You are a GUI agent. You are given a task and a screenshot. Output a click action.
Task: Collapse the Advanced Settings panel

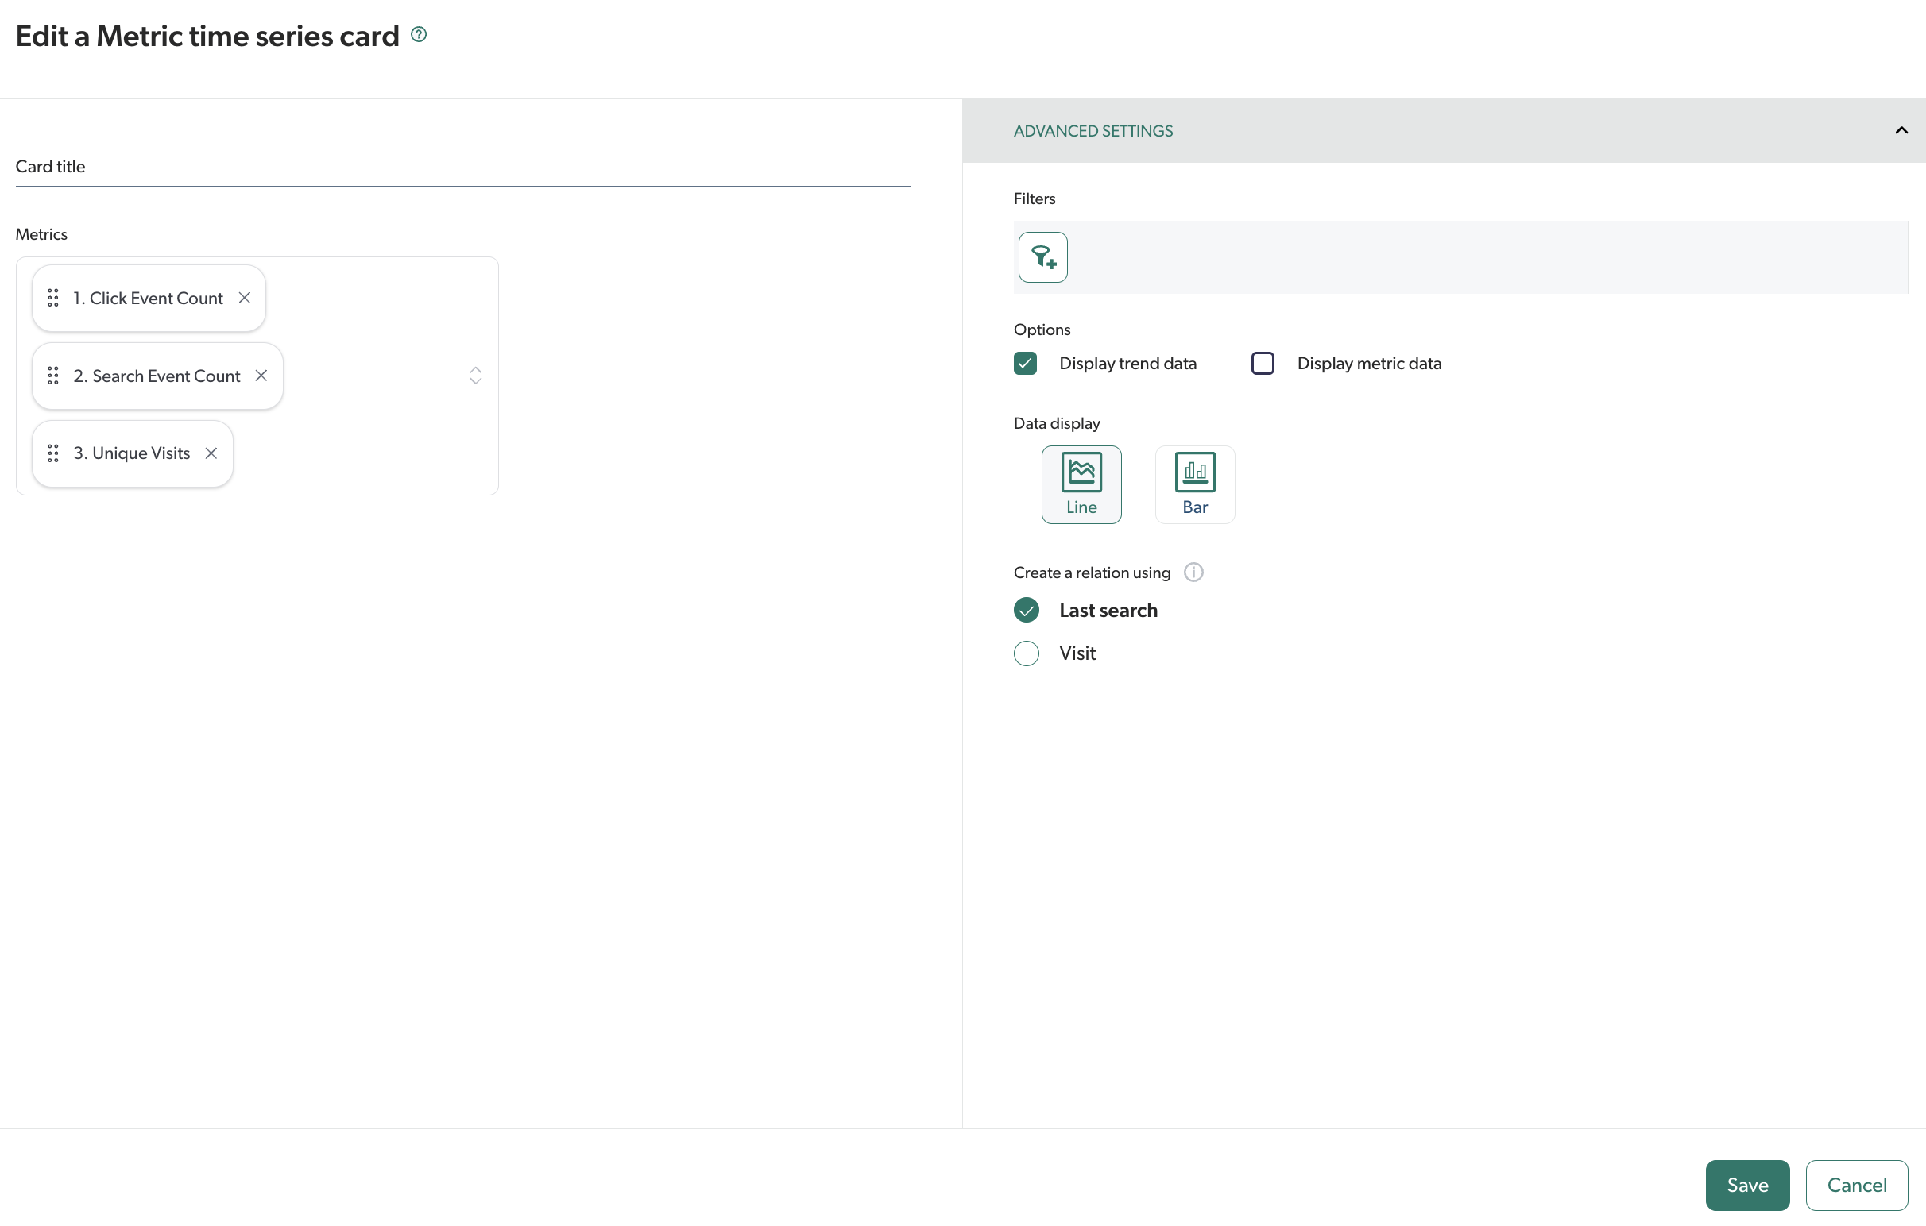pos(1901,129)
